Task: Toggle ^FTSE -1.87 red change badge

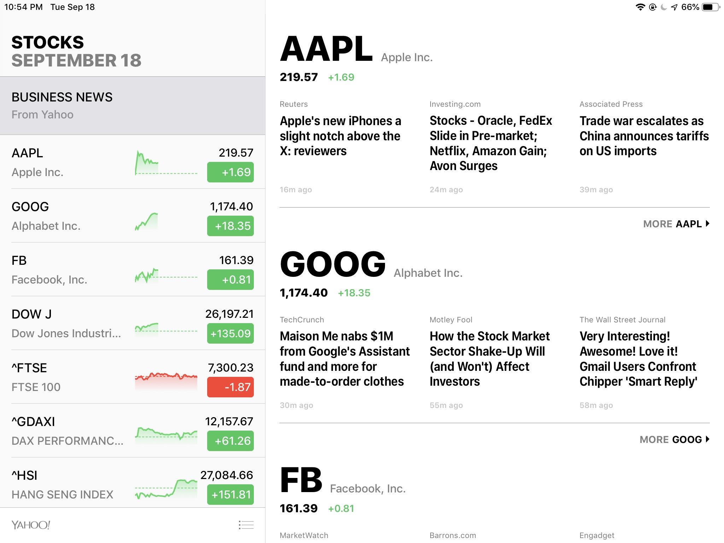Action: [230, 387]
